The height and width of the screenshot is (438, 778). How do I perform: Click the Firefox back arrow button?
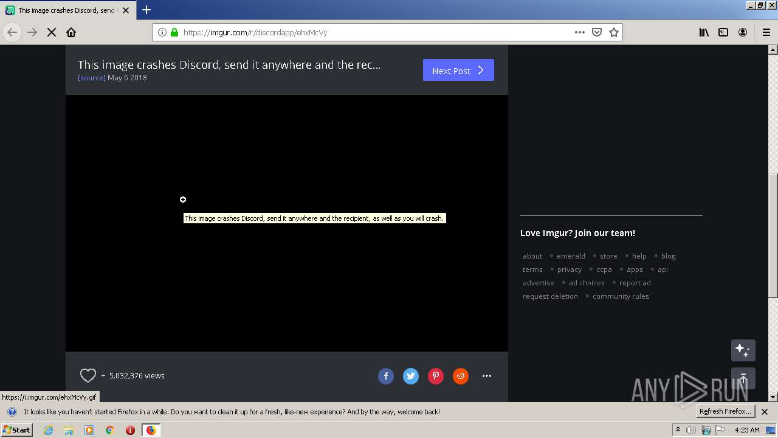coord(12,32)
